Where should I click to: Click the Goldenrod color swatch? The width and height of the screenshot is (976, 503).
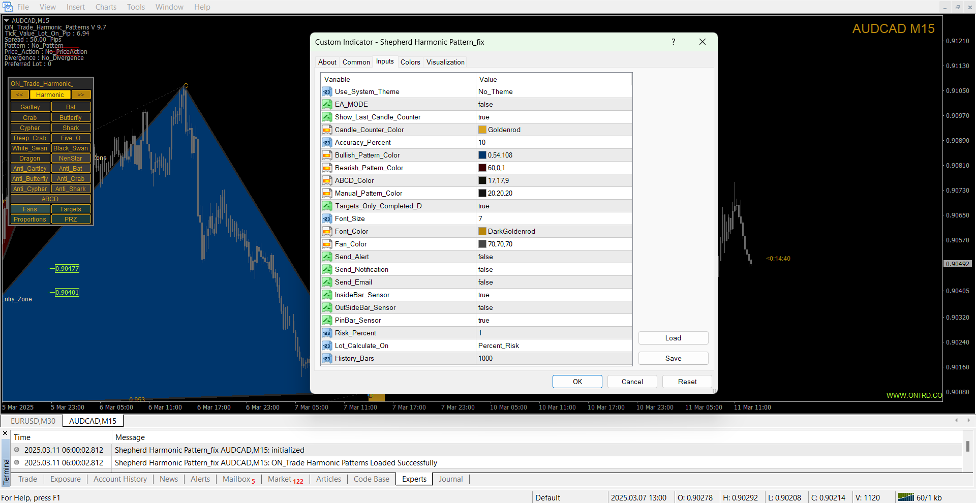[482, 130]
